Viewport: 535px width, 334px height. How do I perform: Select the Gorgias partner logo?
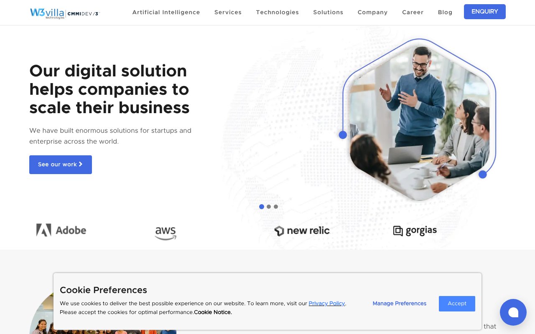click(415, 230)
